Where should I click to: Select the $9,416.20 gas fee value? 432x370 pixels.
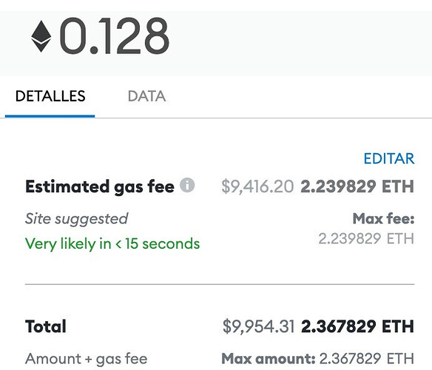click(258, 186)
